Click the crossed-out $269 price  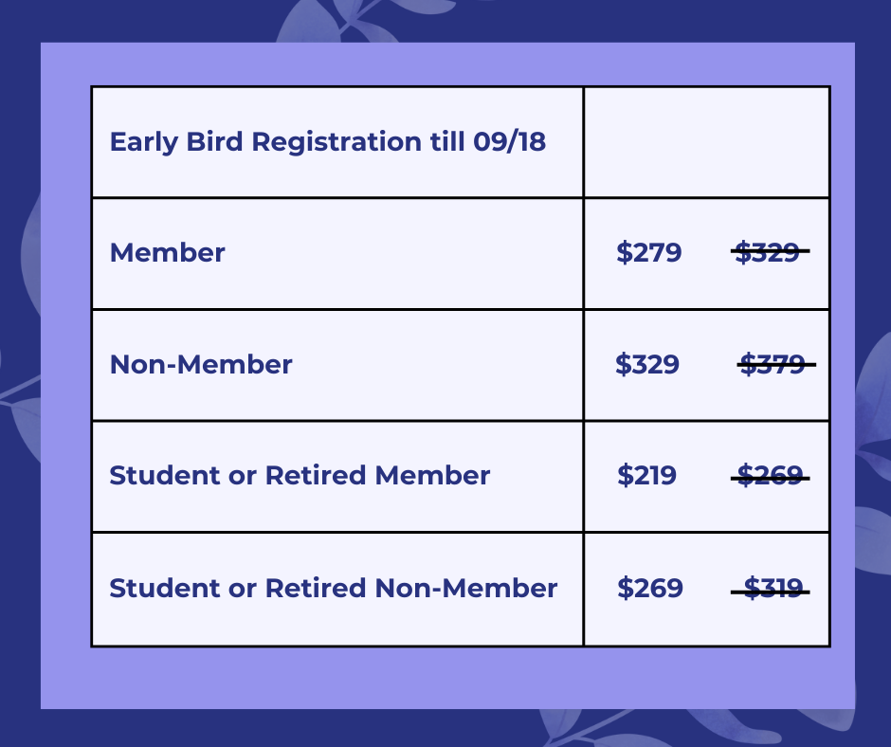[770, 476]
